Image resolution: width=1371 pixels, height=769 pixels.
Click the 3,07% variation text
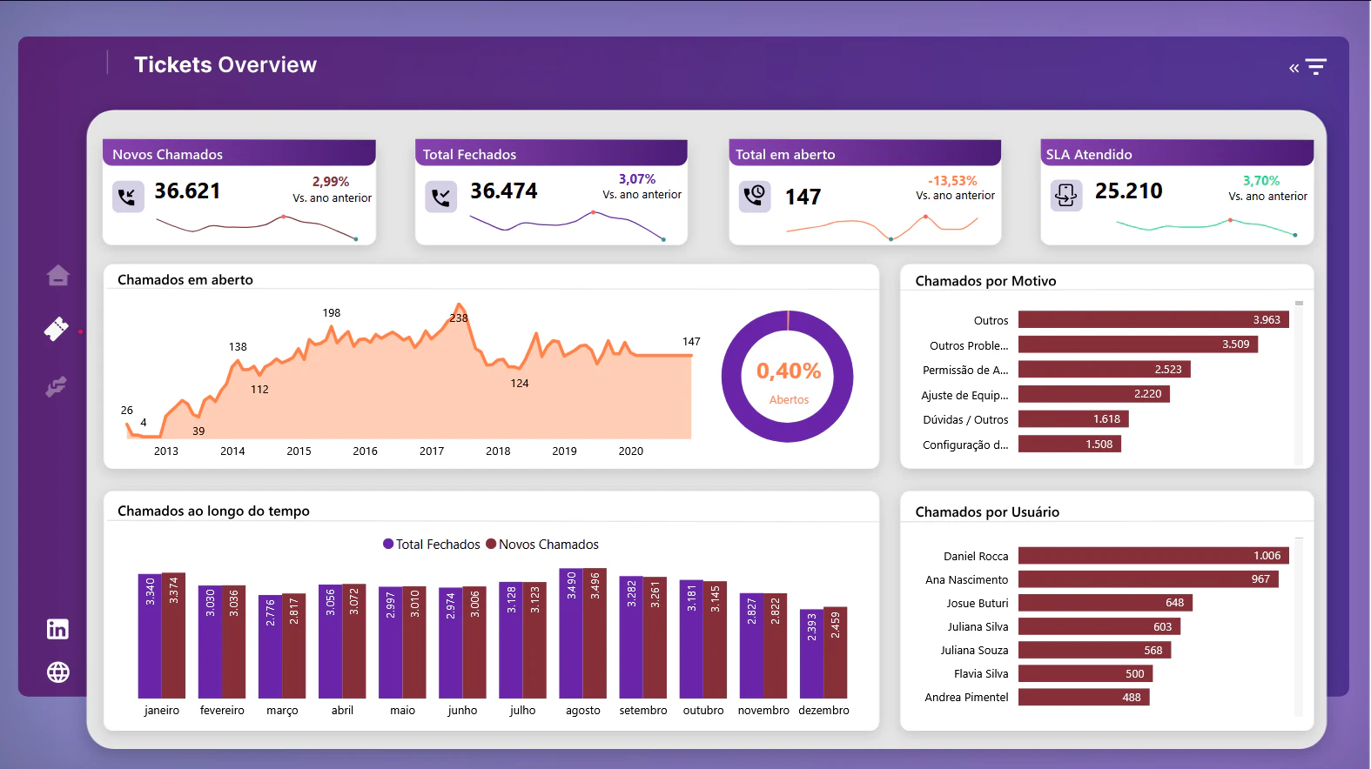coord(637,179)
